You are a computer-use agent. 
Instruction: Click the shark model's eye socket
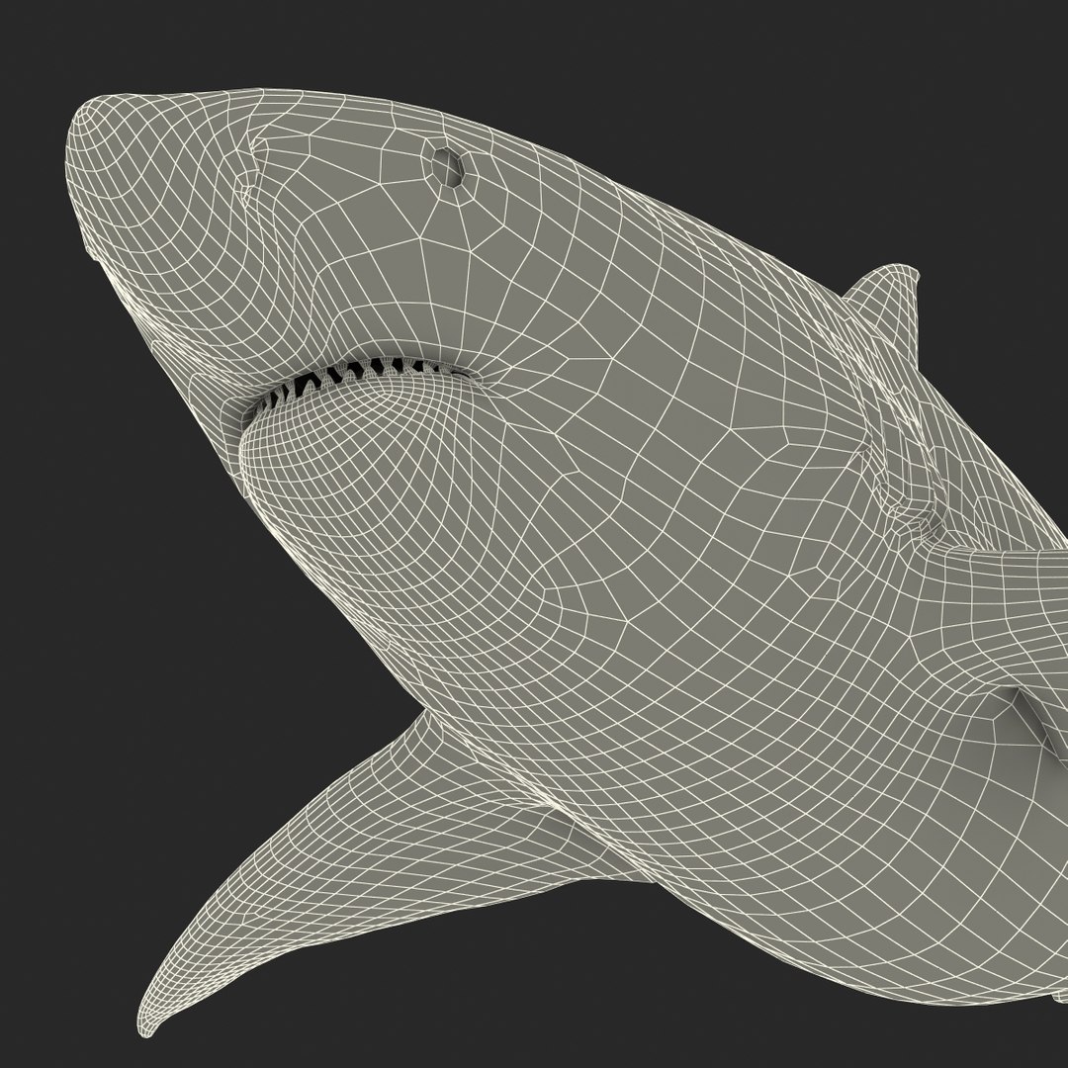point(449,165)
